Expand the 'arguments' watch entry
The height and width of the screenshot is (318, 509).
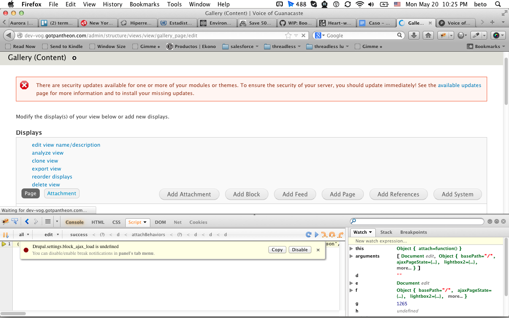[351, 256]
